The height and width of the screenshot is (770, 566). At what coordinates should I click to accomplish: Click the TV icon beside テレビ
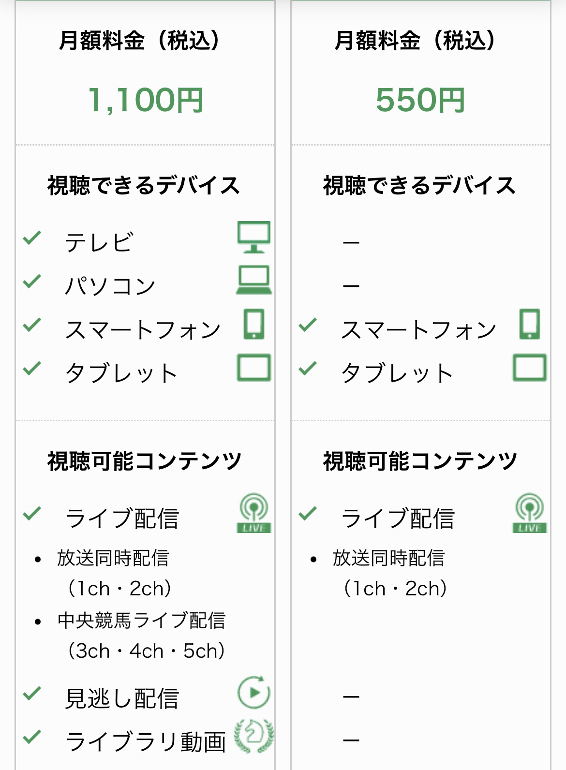click(254, 237)
